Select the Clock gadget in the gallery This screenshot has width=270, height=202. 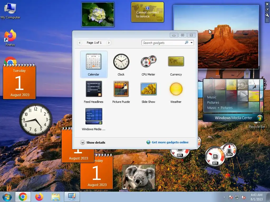(121, 64)
